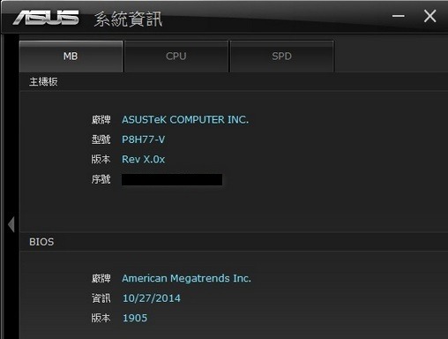Click the blacked-out serial number field
The height and width of the screenshot is (339, 448).
pos(172,179)
